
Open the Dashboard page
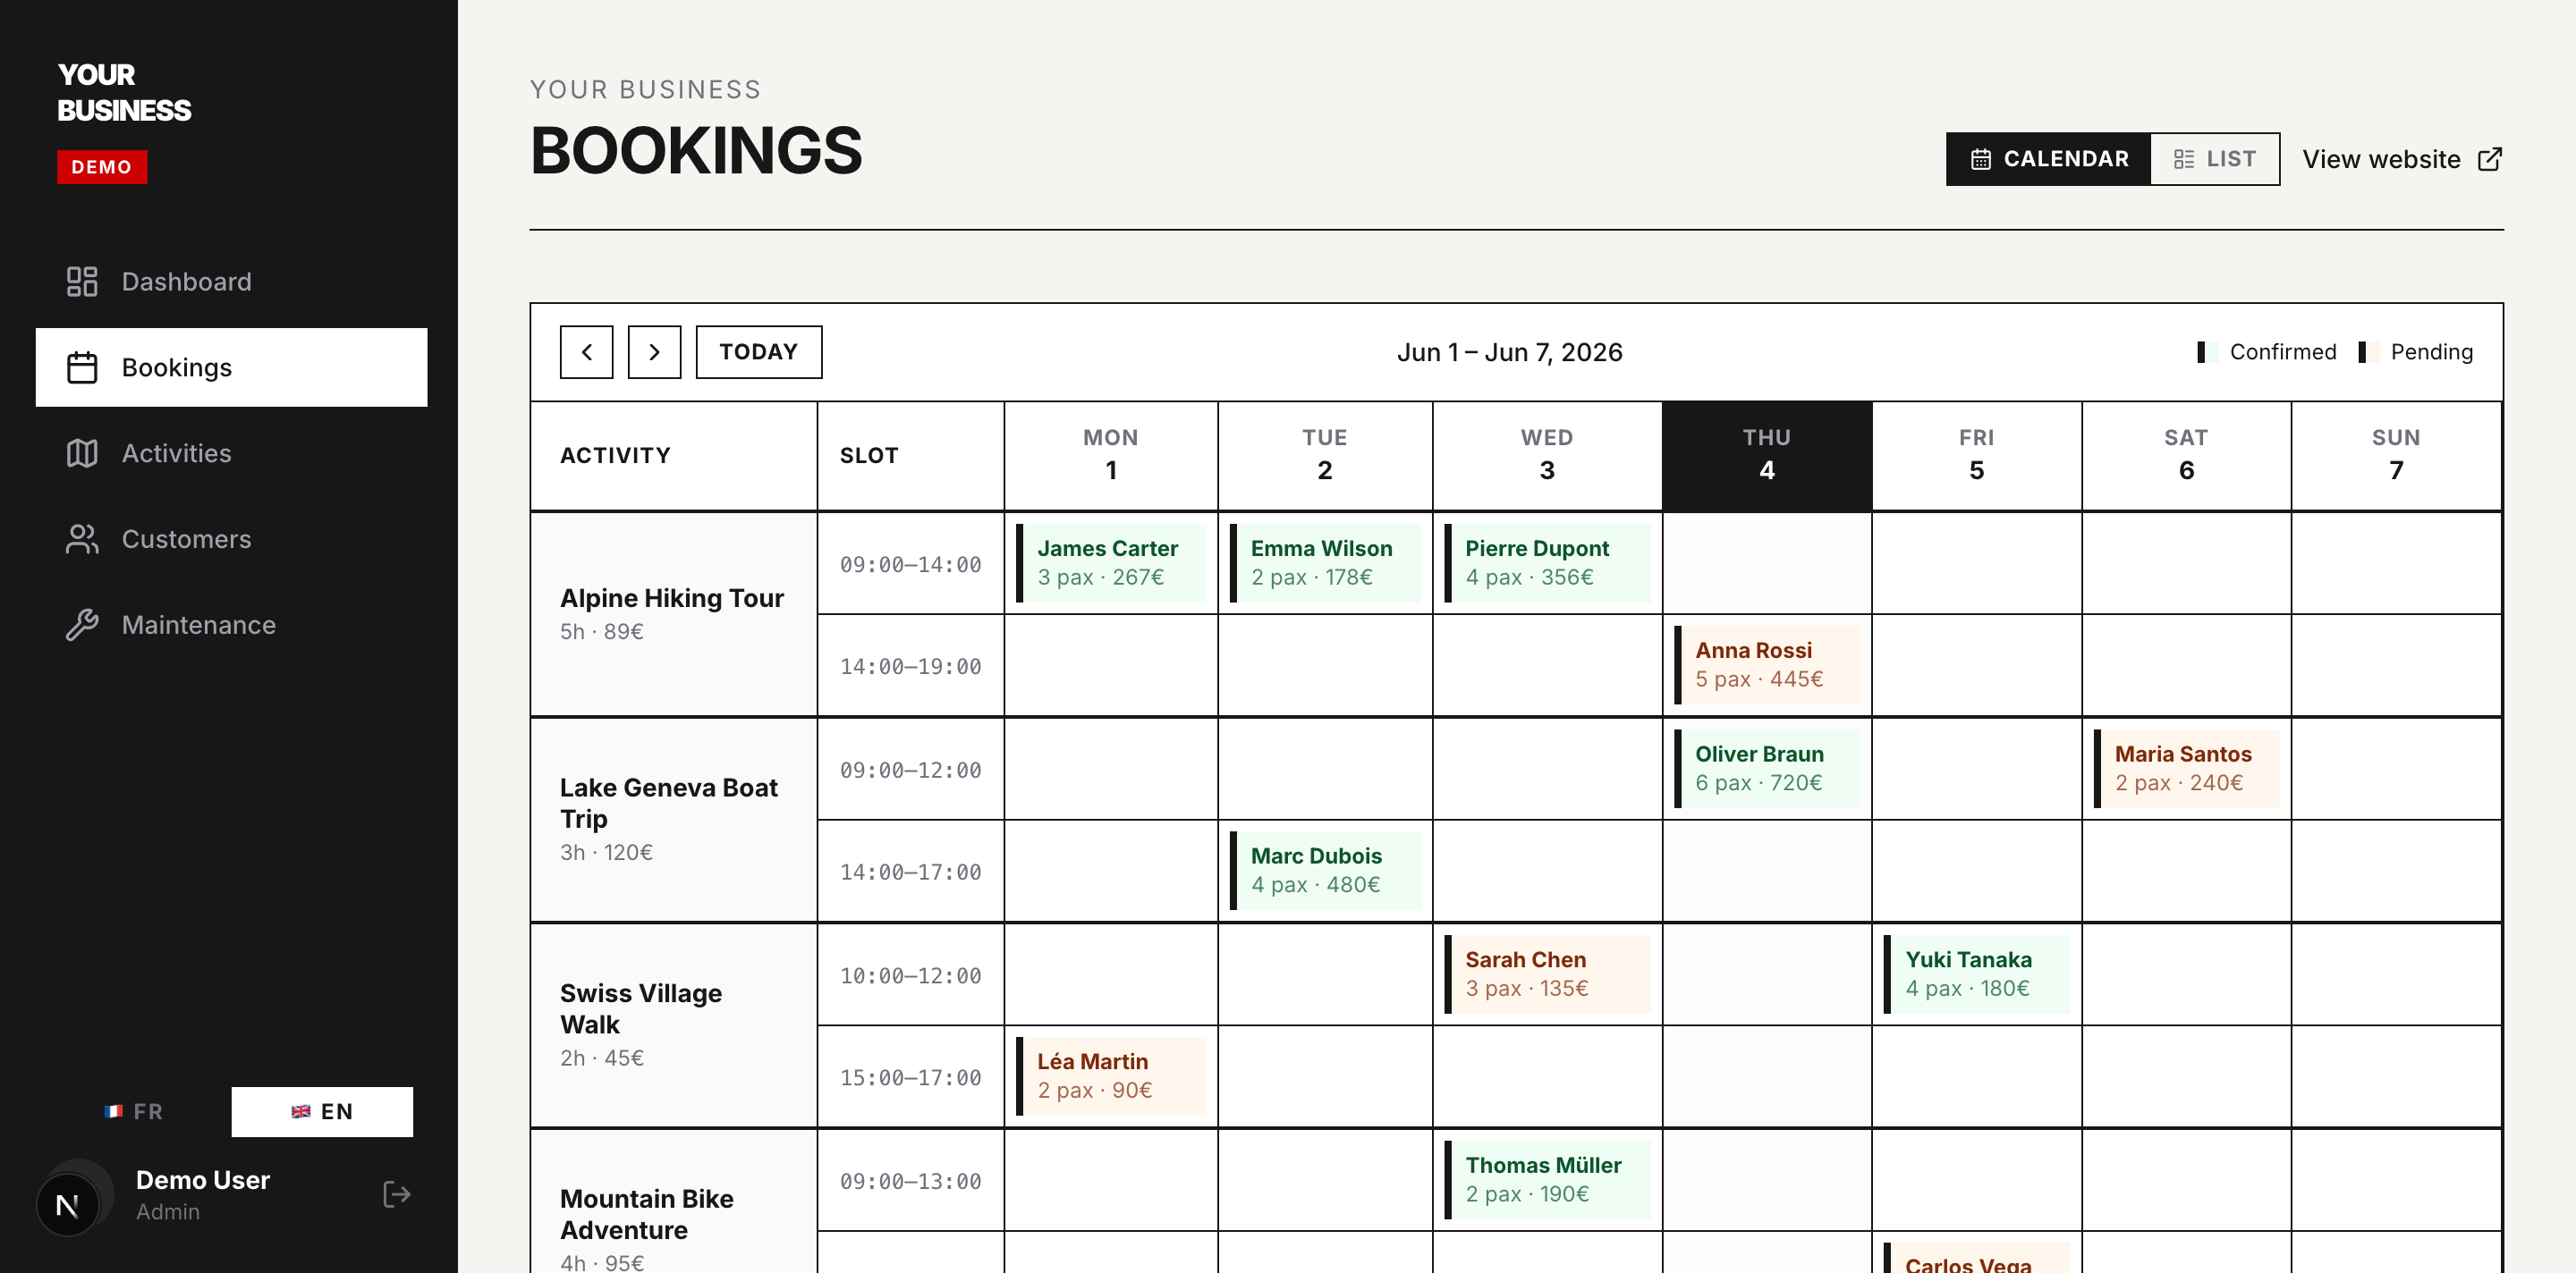point(232,282)
